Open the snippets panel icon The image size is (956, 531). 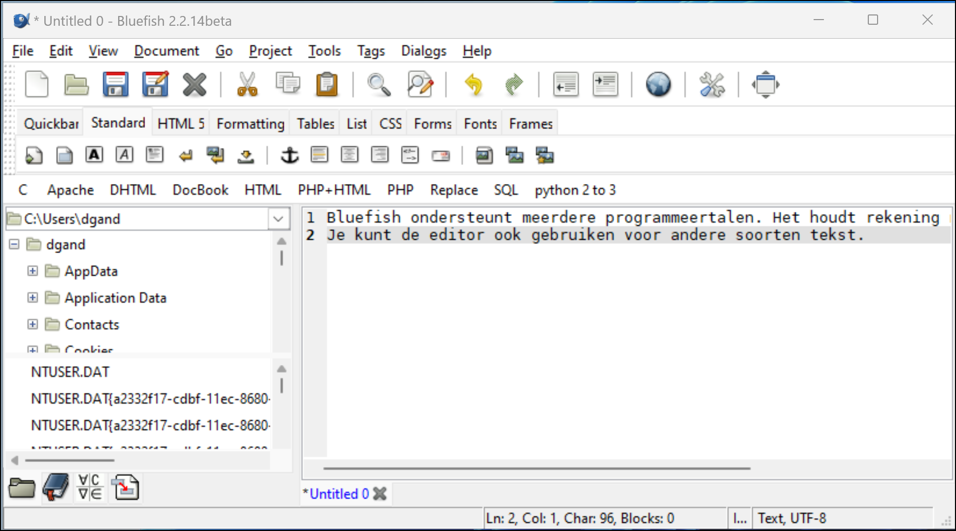click(126, 487)
